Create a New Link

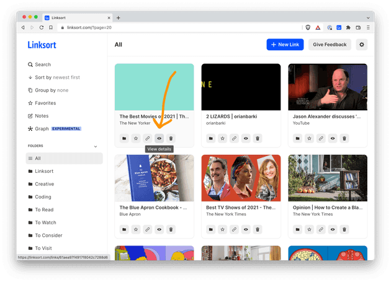[x=285, y=45]
